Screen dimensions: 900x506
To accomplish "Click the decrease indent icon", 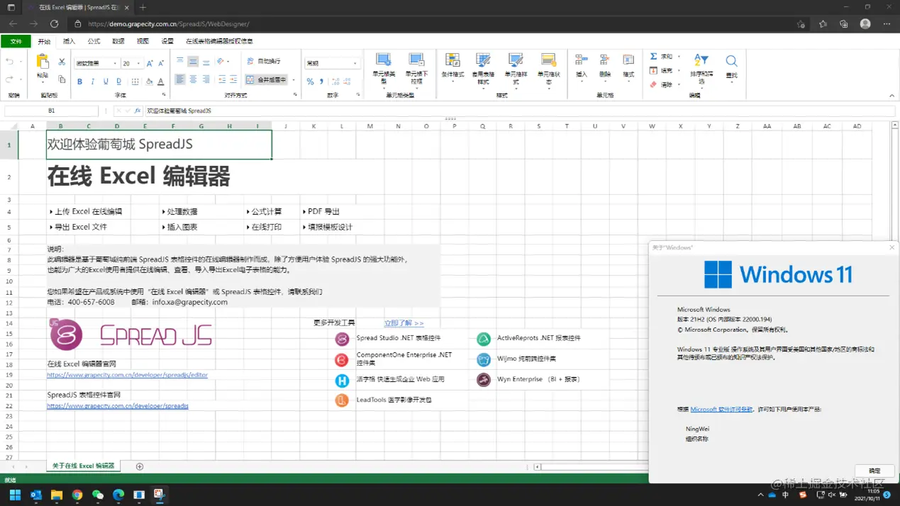I will click(222, 79).
